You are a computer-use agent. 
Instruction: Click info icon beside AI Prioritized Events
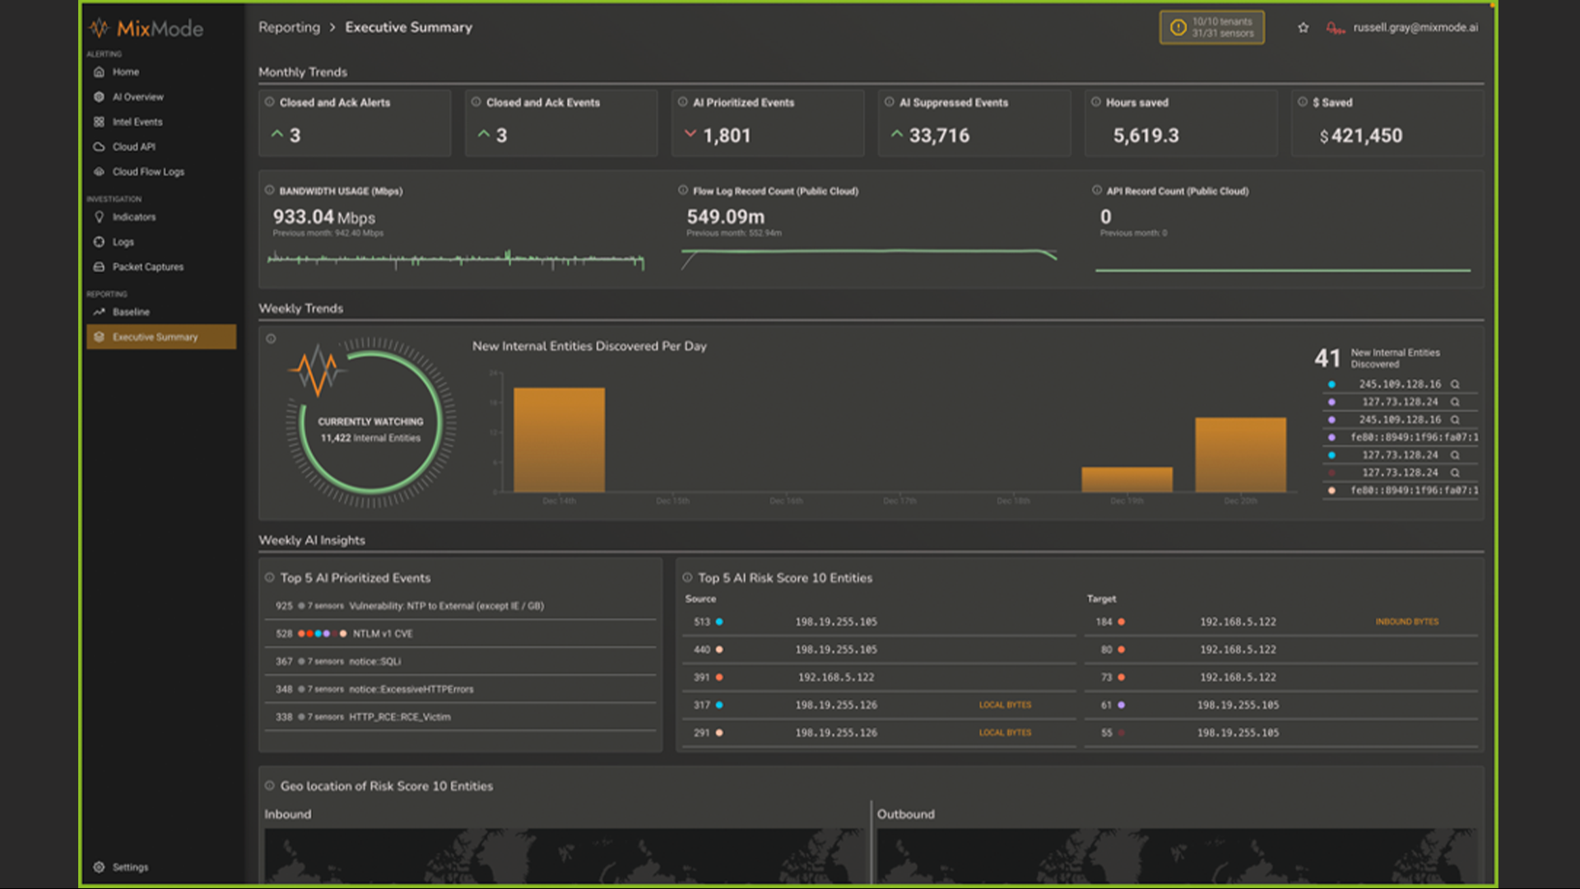pyautogui.click(x=682, y=102)
